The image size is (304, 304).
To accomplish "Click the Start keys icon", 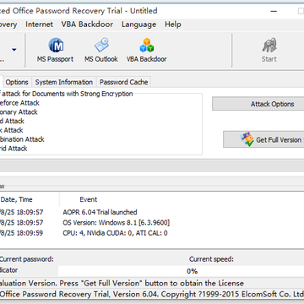I will [x=269, y=46].
